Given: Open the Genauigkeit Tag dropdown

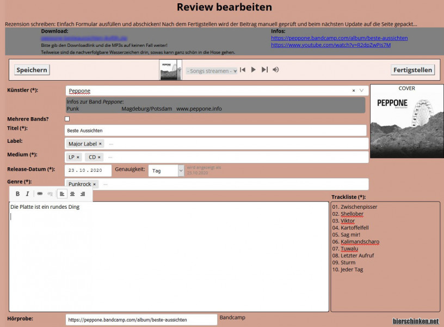Looking at the screenshot, I should pyautogui.click(x=166, y=171).
